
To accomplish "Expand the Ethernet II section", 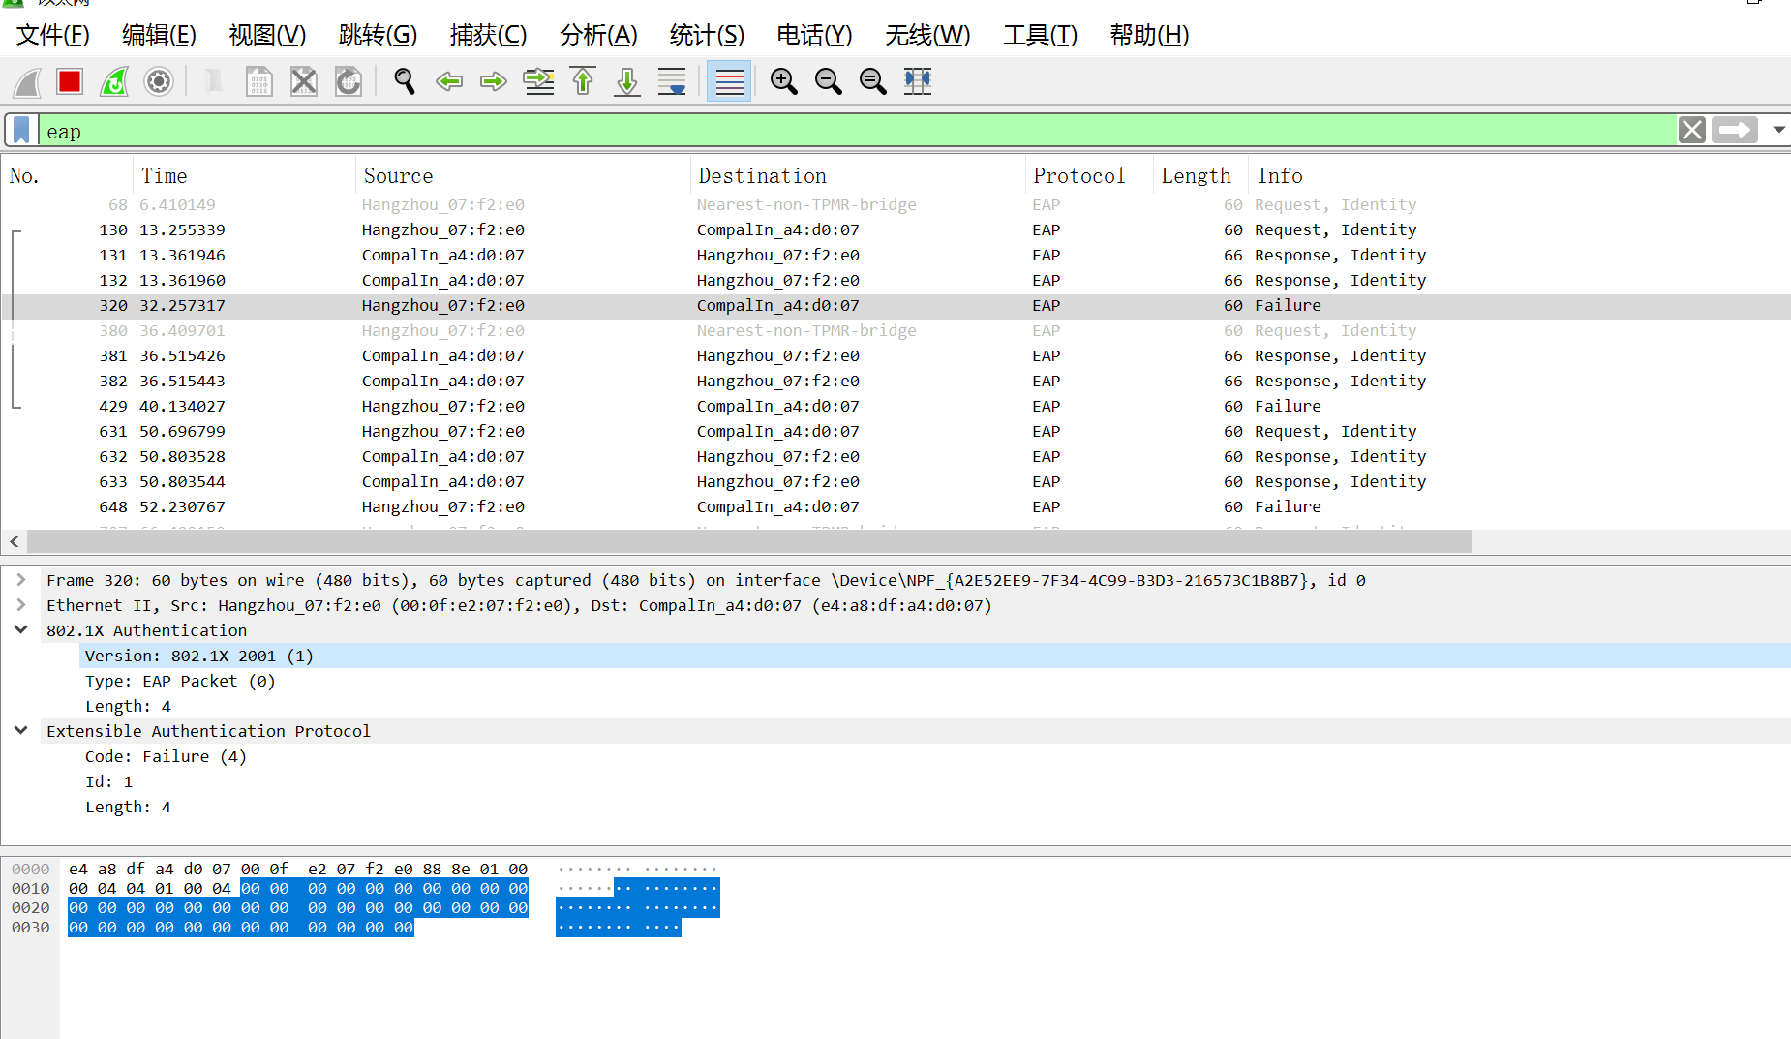I will pos(20,605).
